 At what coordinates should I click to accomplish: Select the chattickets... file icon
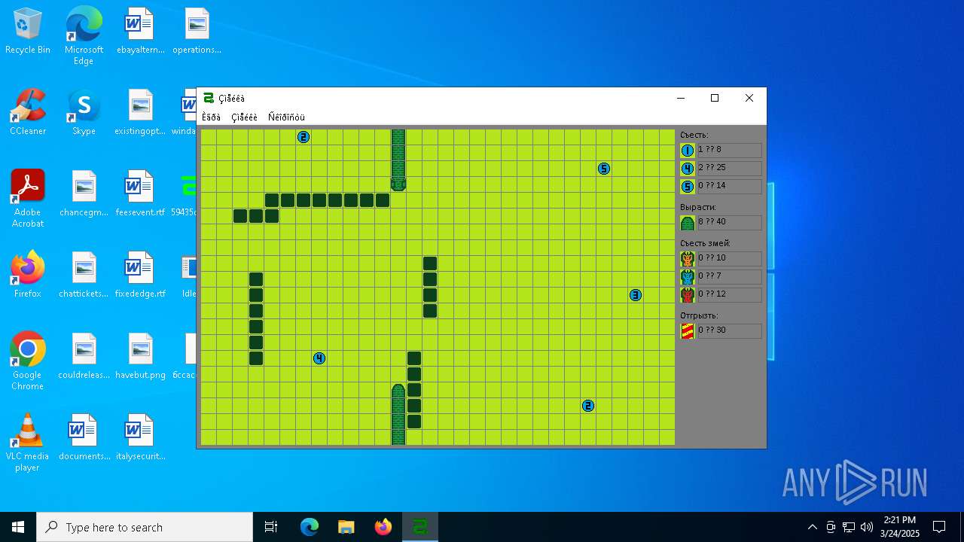pos(84,276)
